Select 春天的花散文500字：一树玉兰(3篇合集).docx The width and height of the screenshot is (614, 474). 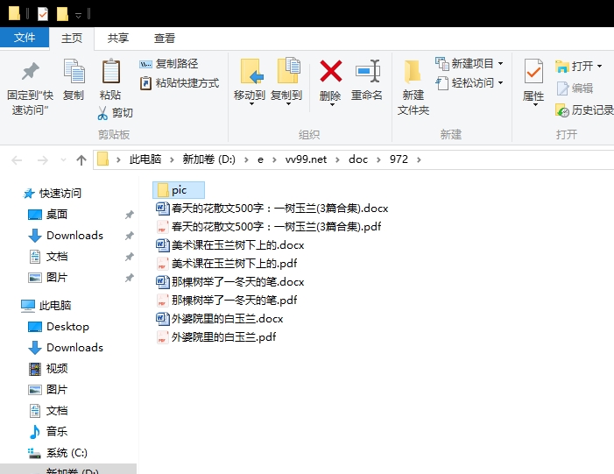point(272,208)
